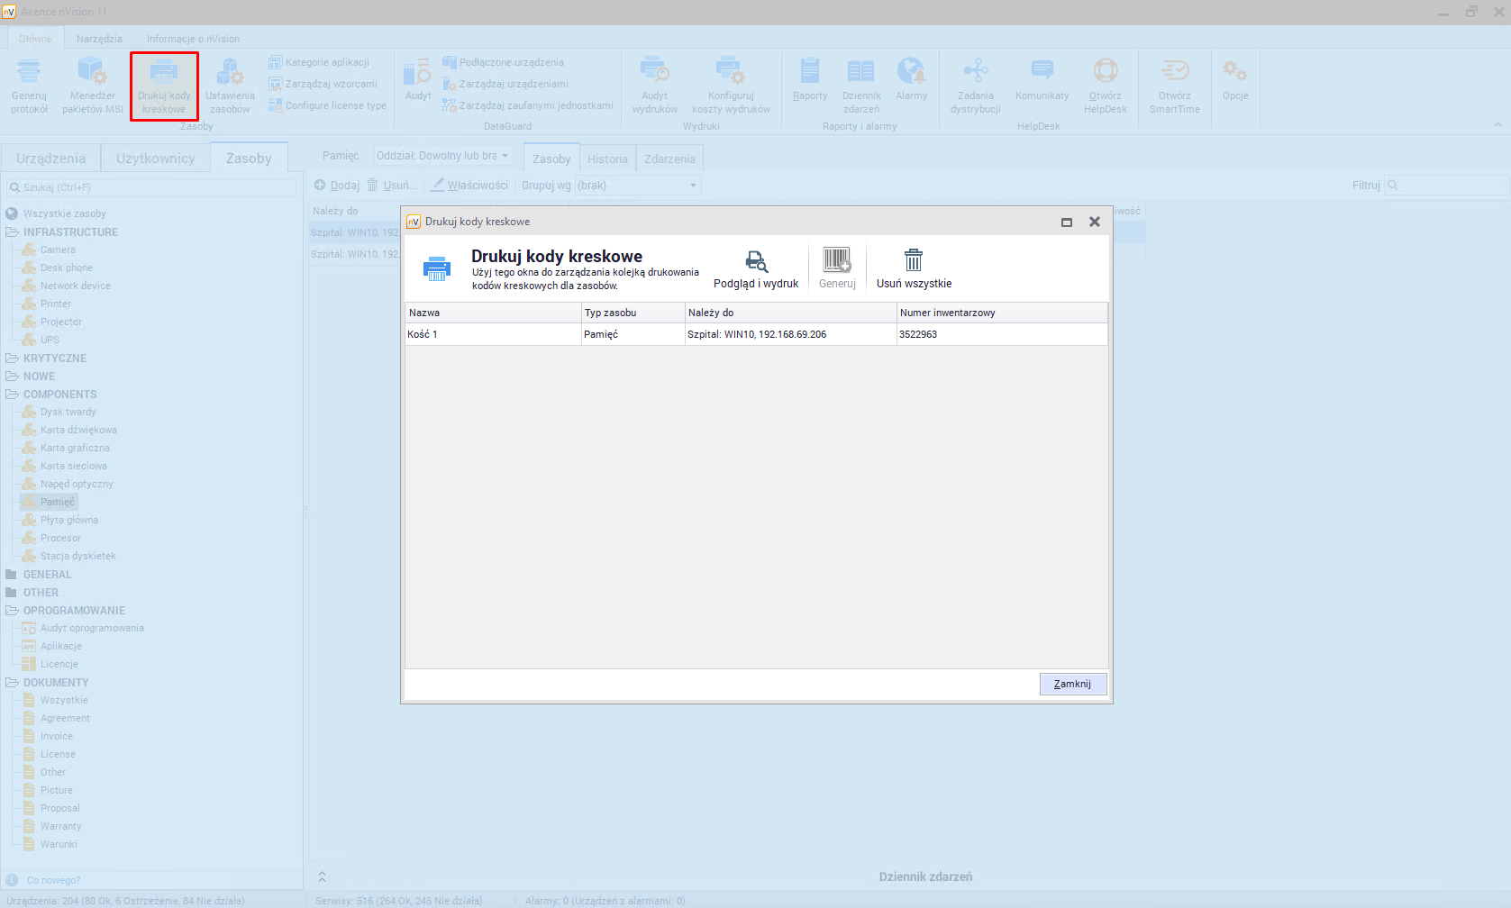Viewport: 1511px width, 908px height.
Task: Click Usuń wszystkie trash icon
Action: tap(913, 260)
